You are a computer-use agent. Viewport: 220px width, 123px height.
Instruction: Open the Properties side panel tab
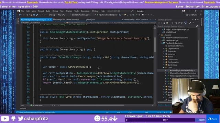click(201, 22)
